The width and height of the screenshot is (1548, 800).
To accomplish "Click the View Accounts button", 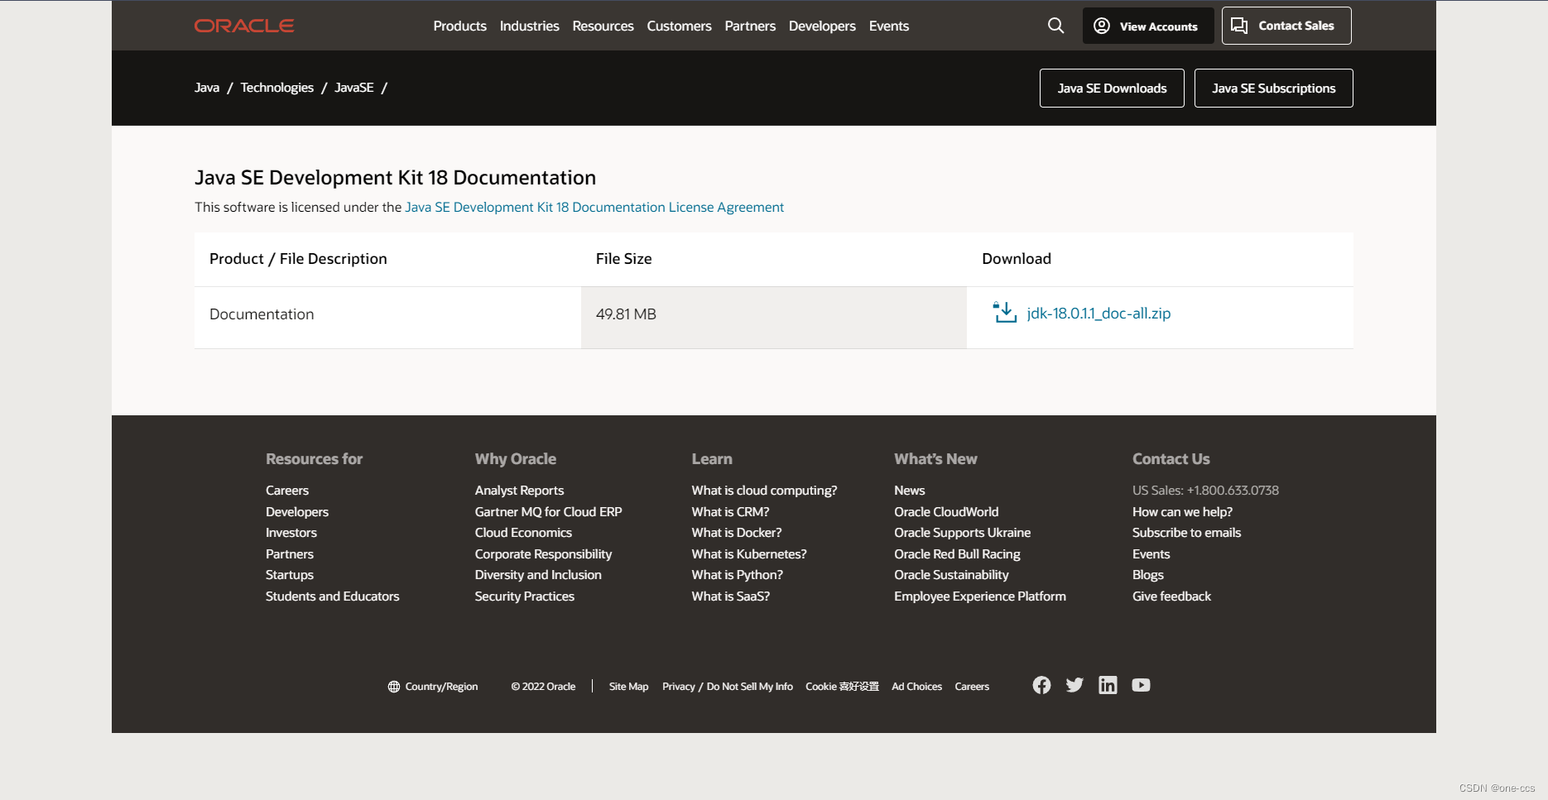I will click(x=1148, y=26).
